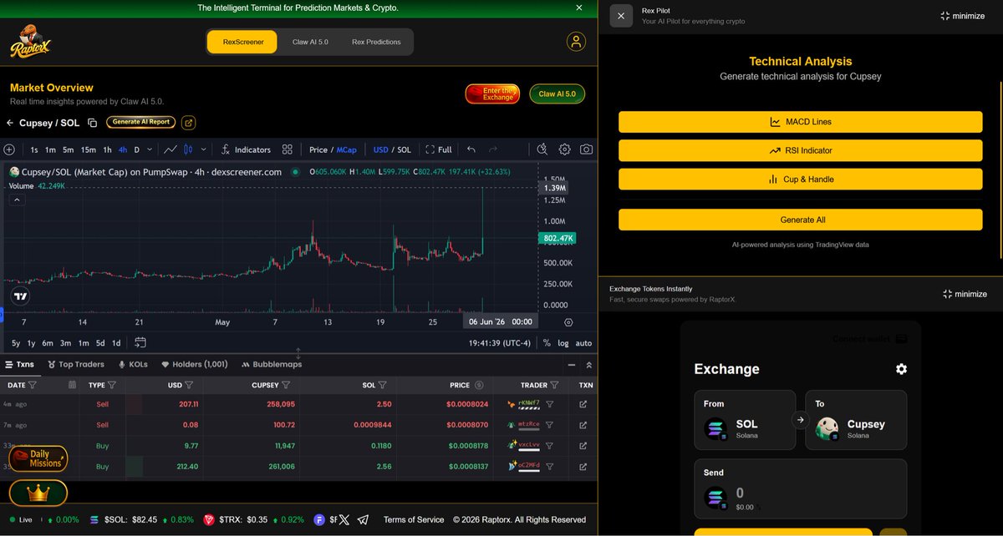Click the TradingView logo on the chart
The image size is (1003, 536).
point(21,296)
